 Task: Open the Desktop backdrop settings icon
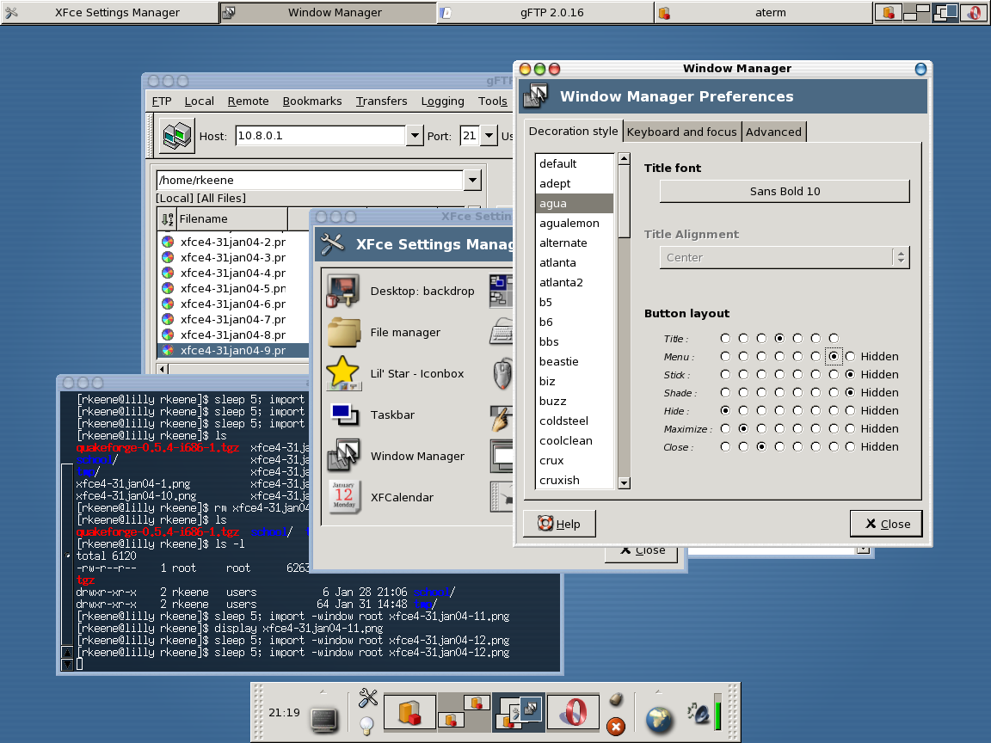point(342,291)
